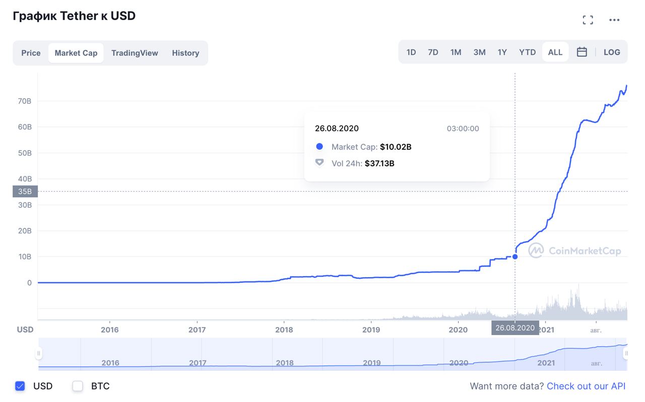
Task: Click the 70B label on Y axis
Action: pyautogui.click(x=25, y=101)
